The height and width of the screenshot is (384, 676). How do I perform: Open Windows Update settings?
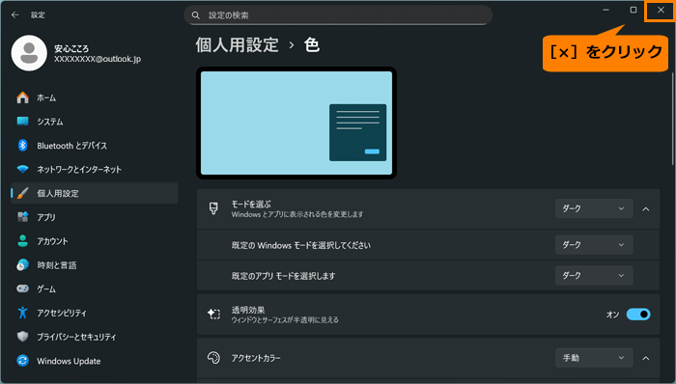tap(95, 361)
